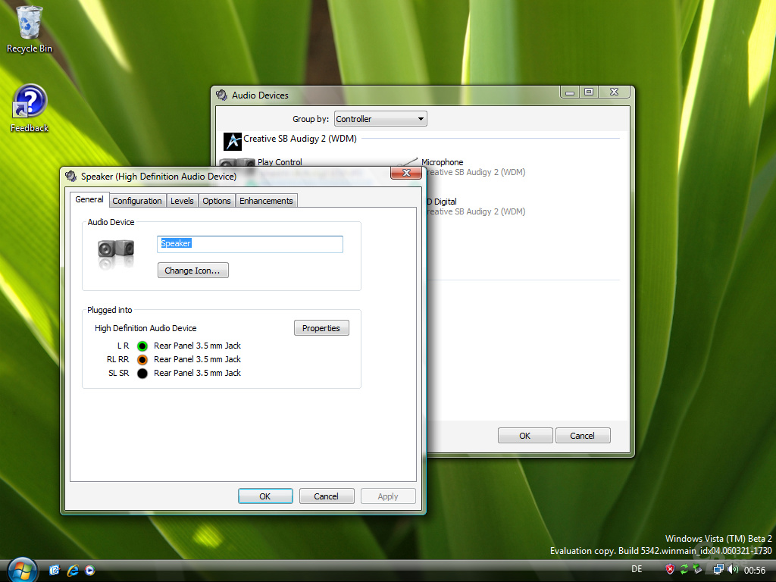The height and width of the screenshot is (582, 776).
Task: Click the Creative SB Audigy 2 (WDM) group header text
Action: click(x=300, y=139)
